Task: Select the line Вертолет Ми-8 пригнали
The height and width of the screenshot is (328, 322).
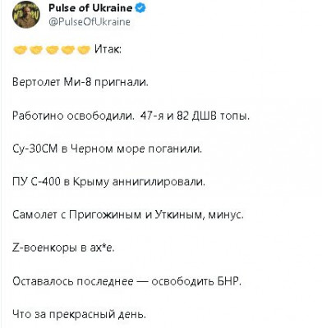Action: click(x=80, y=82)
